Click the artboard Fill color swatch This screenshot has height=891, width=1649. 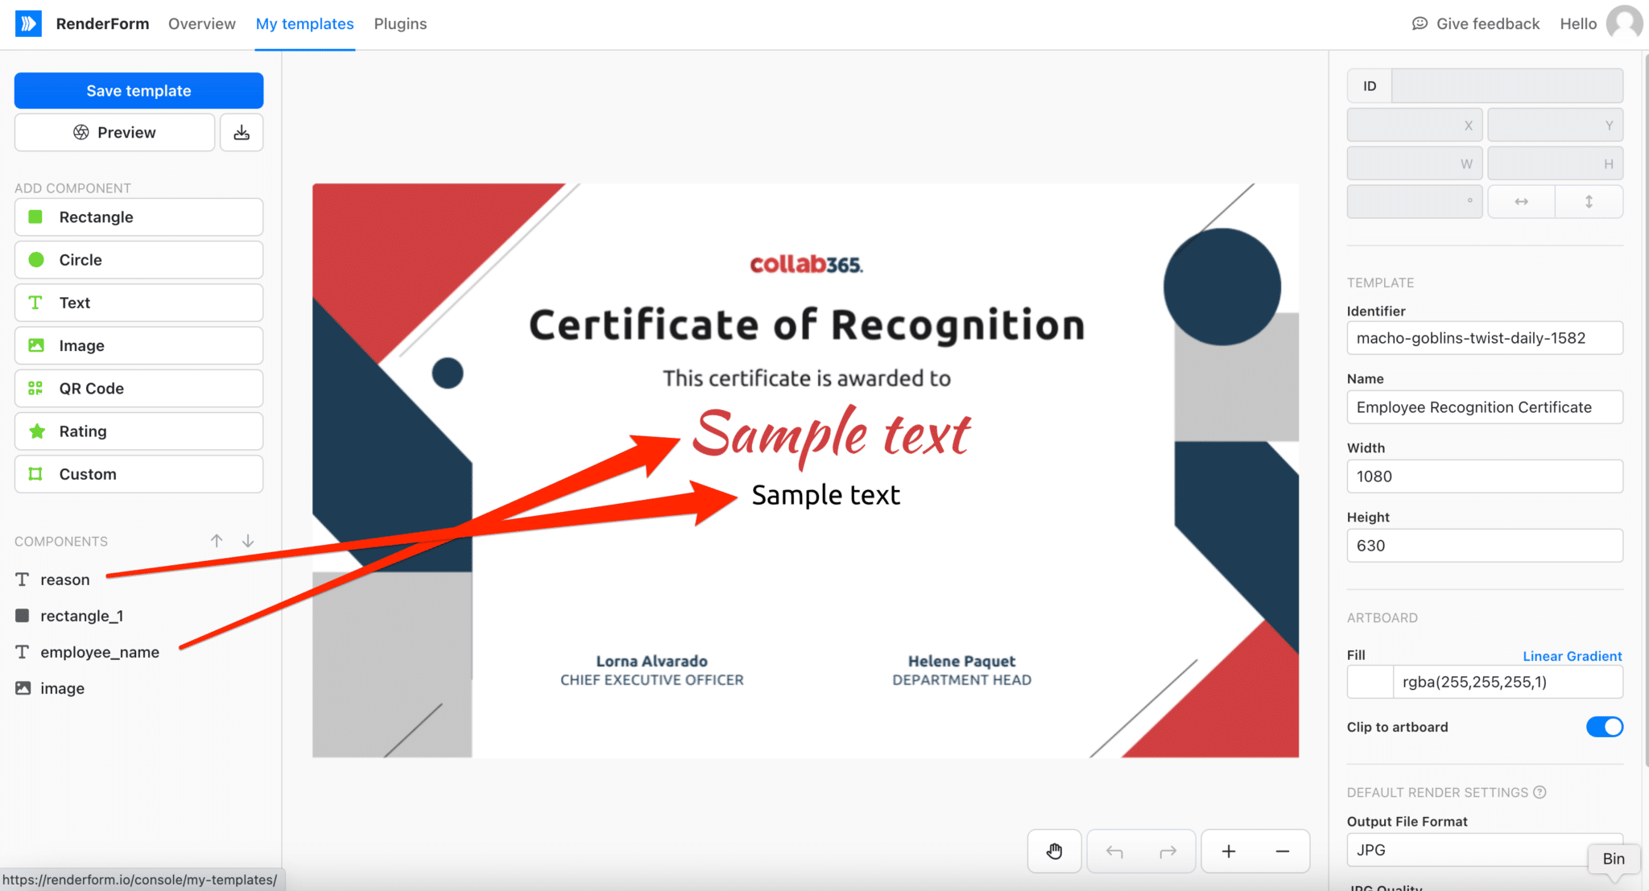click(x=1369, y=682)
